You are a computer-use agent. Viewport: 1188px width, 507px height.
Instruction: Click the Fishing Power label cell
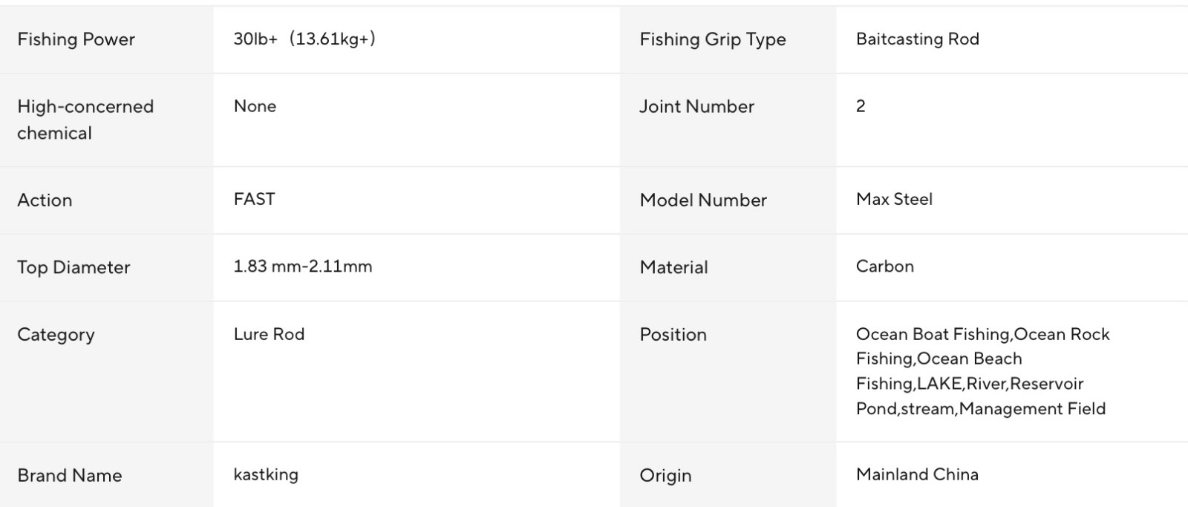(x=106, y=39)
